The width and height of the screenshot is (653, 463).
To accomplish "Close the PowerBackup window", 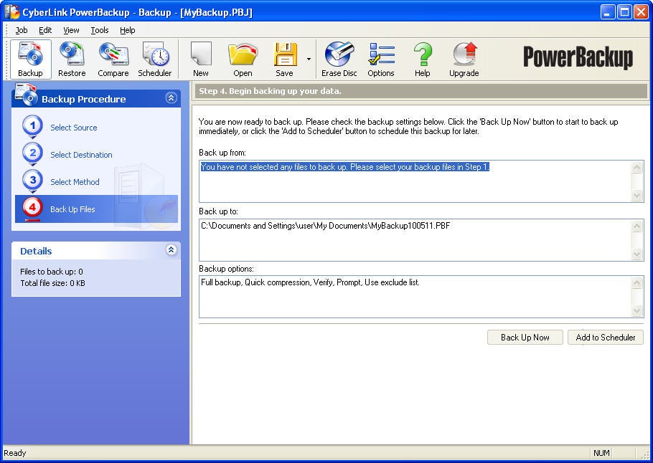I will (x=641, y=12).
